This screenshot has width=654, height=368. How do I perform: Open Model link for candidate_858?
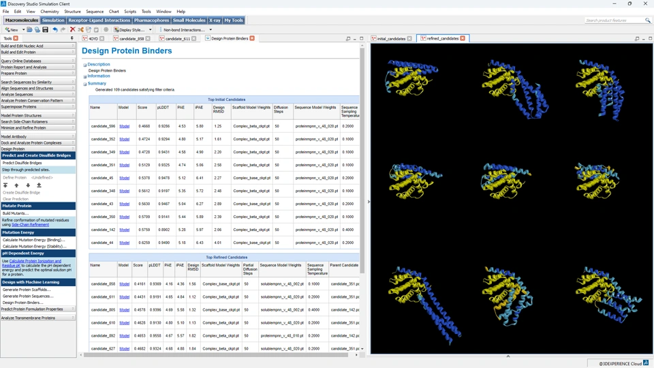124,283
